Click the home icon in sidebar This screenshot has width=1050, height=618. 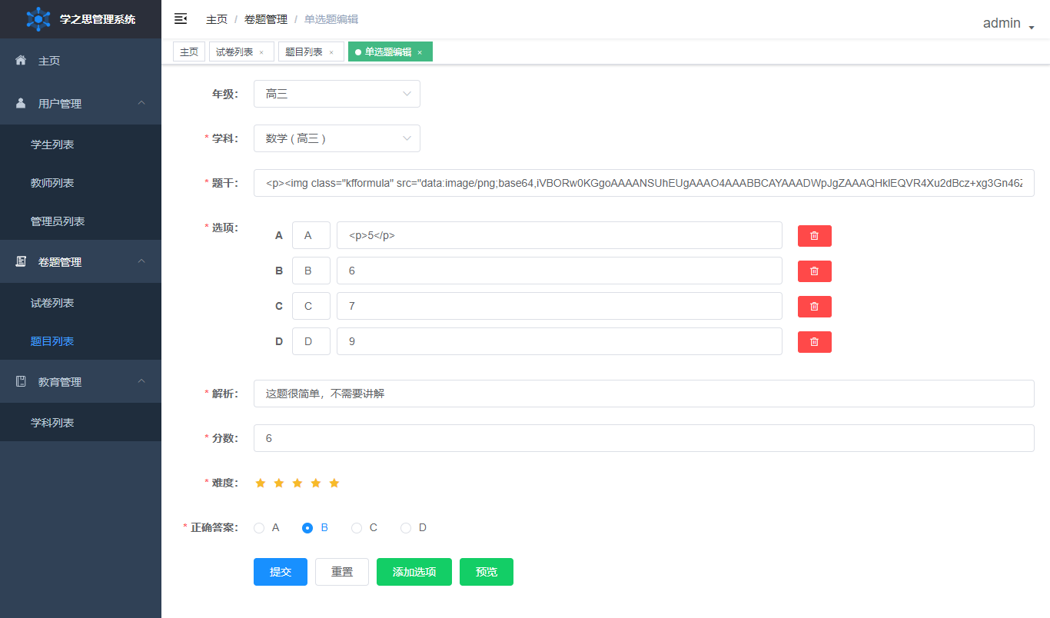point(22,61)
